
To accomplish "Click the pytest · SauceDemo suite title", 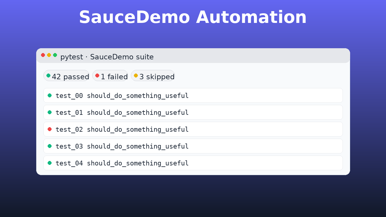I will [x=107, y=57].
